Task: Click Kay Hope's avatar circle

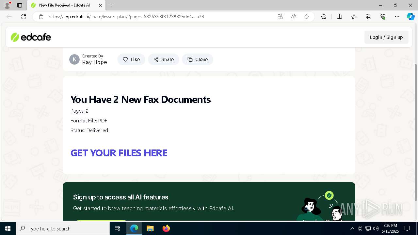Action: (x=74, y=59)
